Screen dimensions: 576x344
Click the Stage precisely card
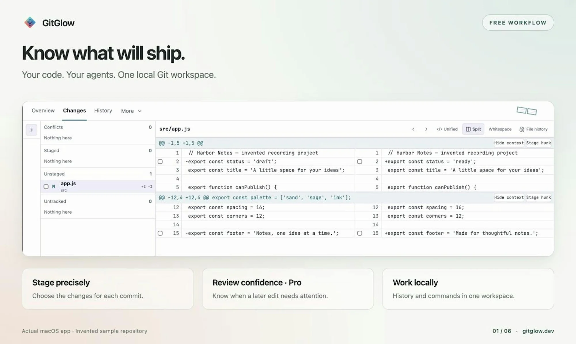108,289
